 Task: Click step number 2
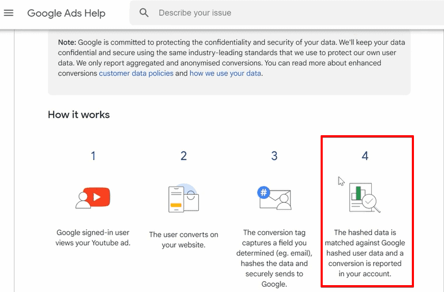point(184,156)
